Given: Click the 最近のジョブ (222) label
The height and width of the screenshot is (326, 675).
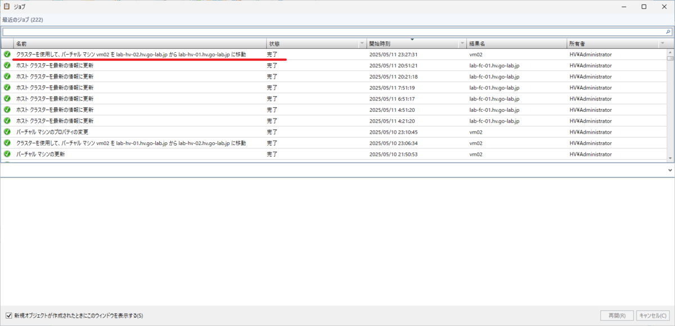Looking at the screenshot, I should coord(22,20).
